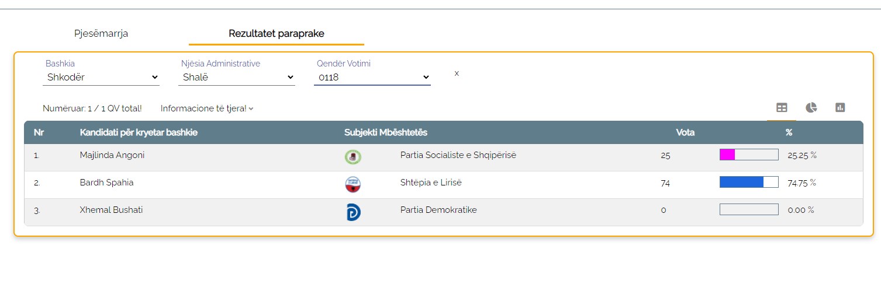Expand Informacione të tjera section
Image resolution: width=881 pixels, height=284 pixels.
click(207, 108)
